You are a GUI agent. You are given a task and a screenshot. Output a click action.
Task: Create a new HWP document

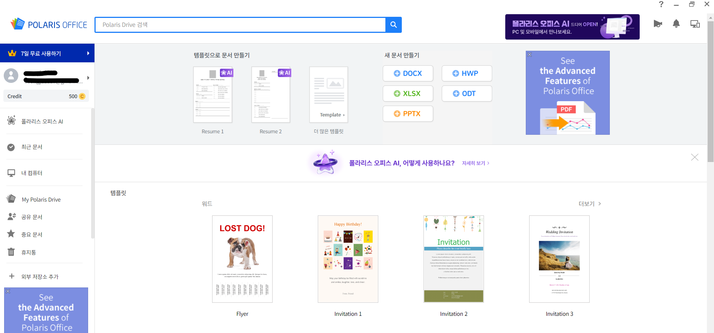pos(467,74)
